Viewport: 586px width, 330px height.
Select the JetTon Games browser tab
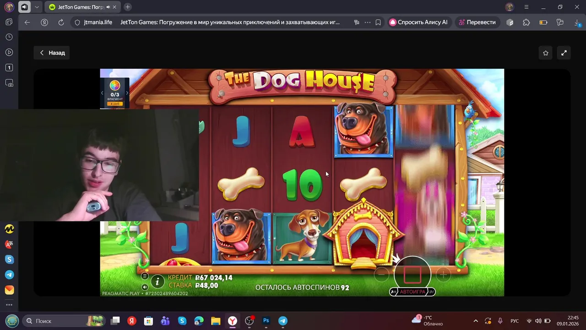click(x=82, y=7)
